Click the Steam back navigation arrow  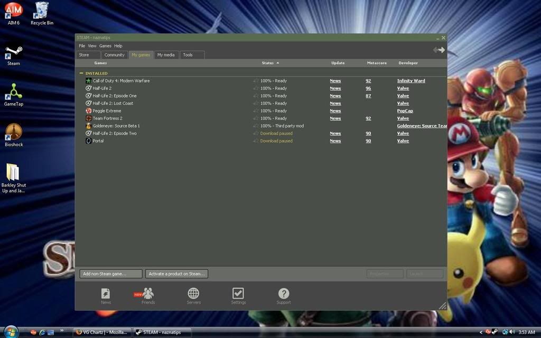pos(436,50)
